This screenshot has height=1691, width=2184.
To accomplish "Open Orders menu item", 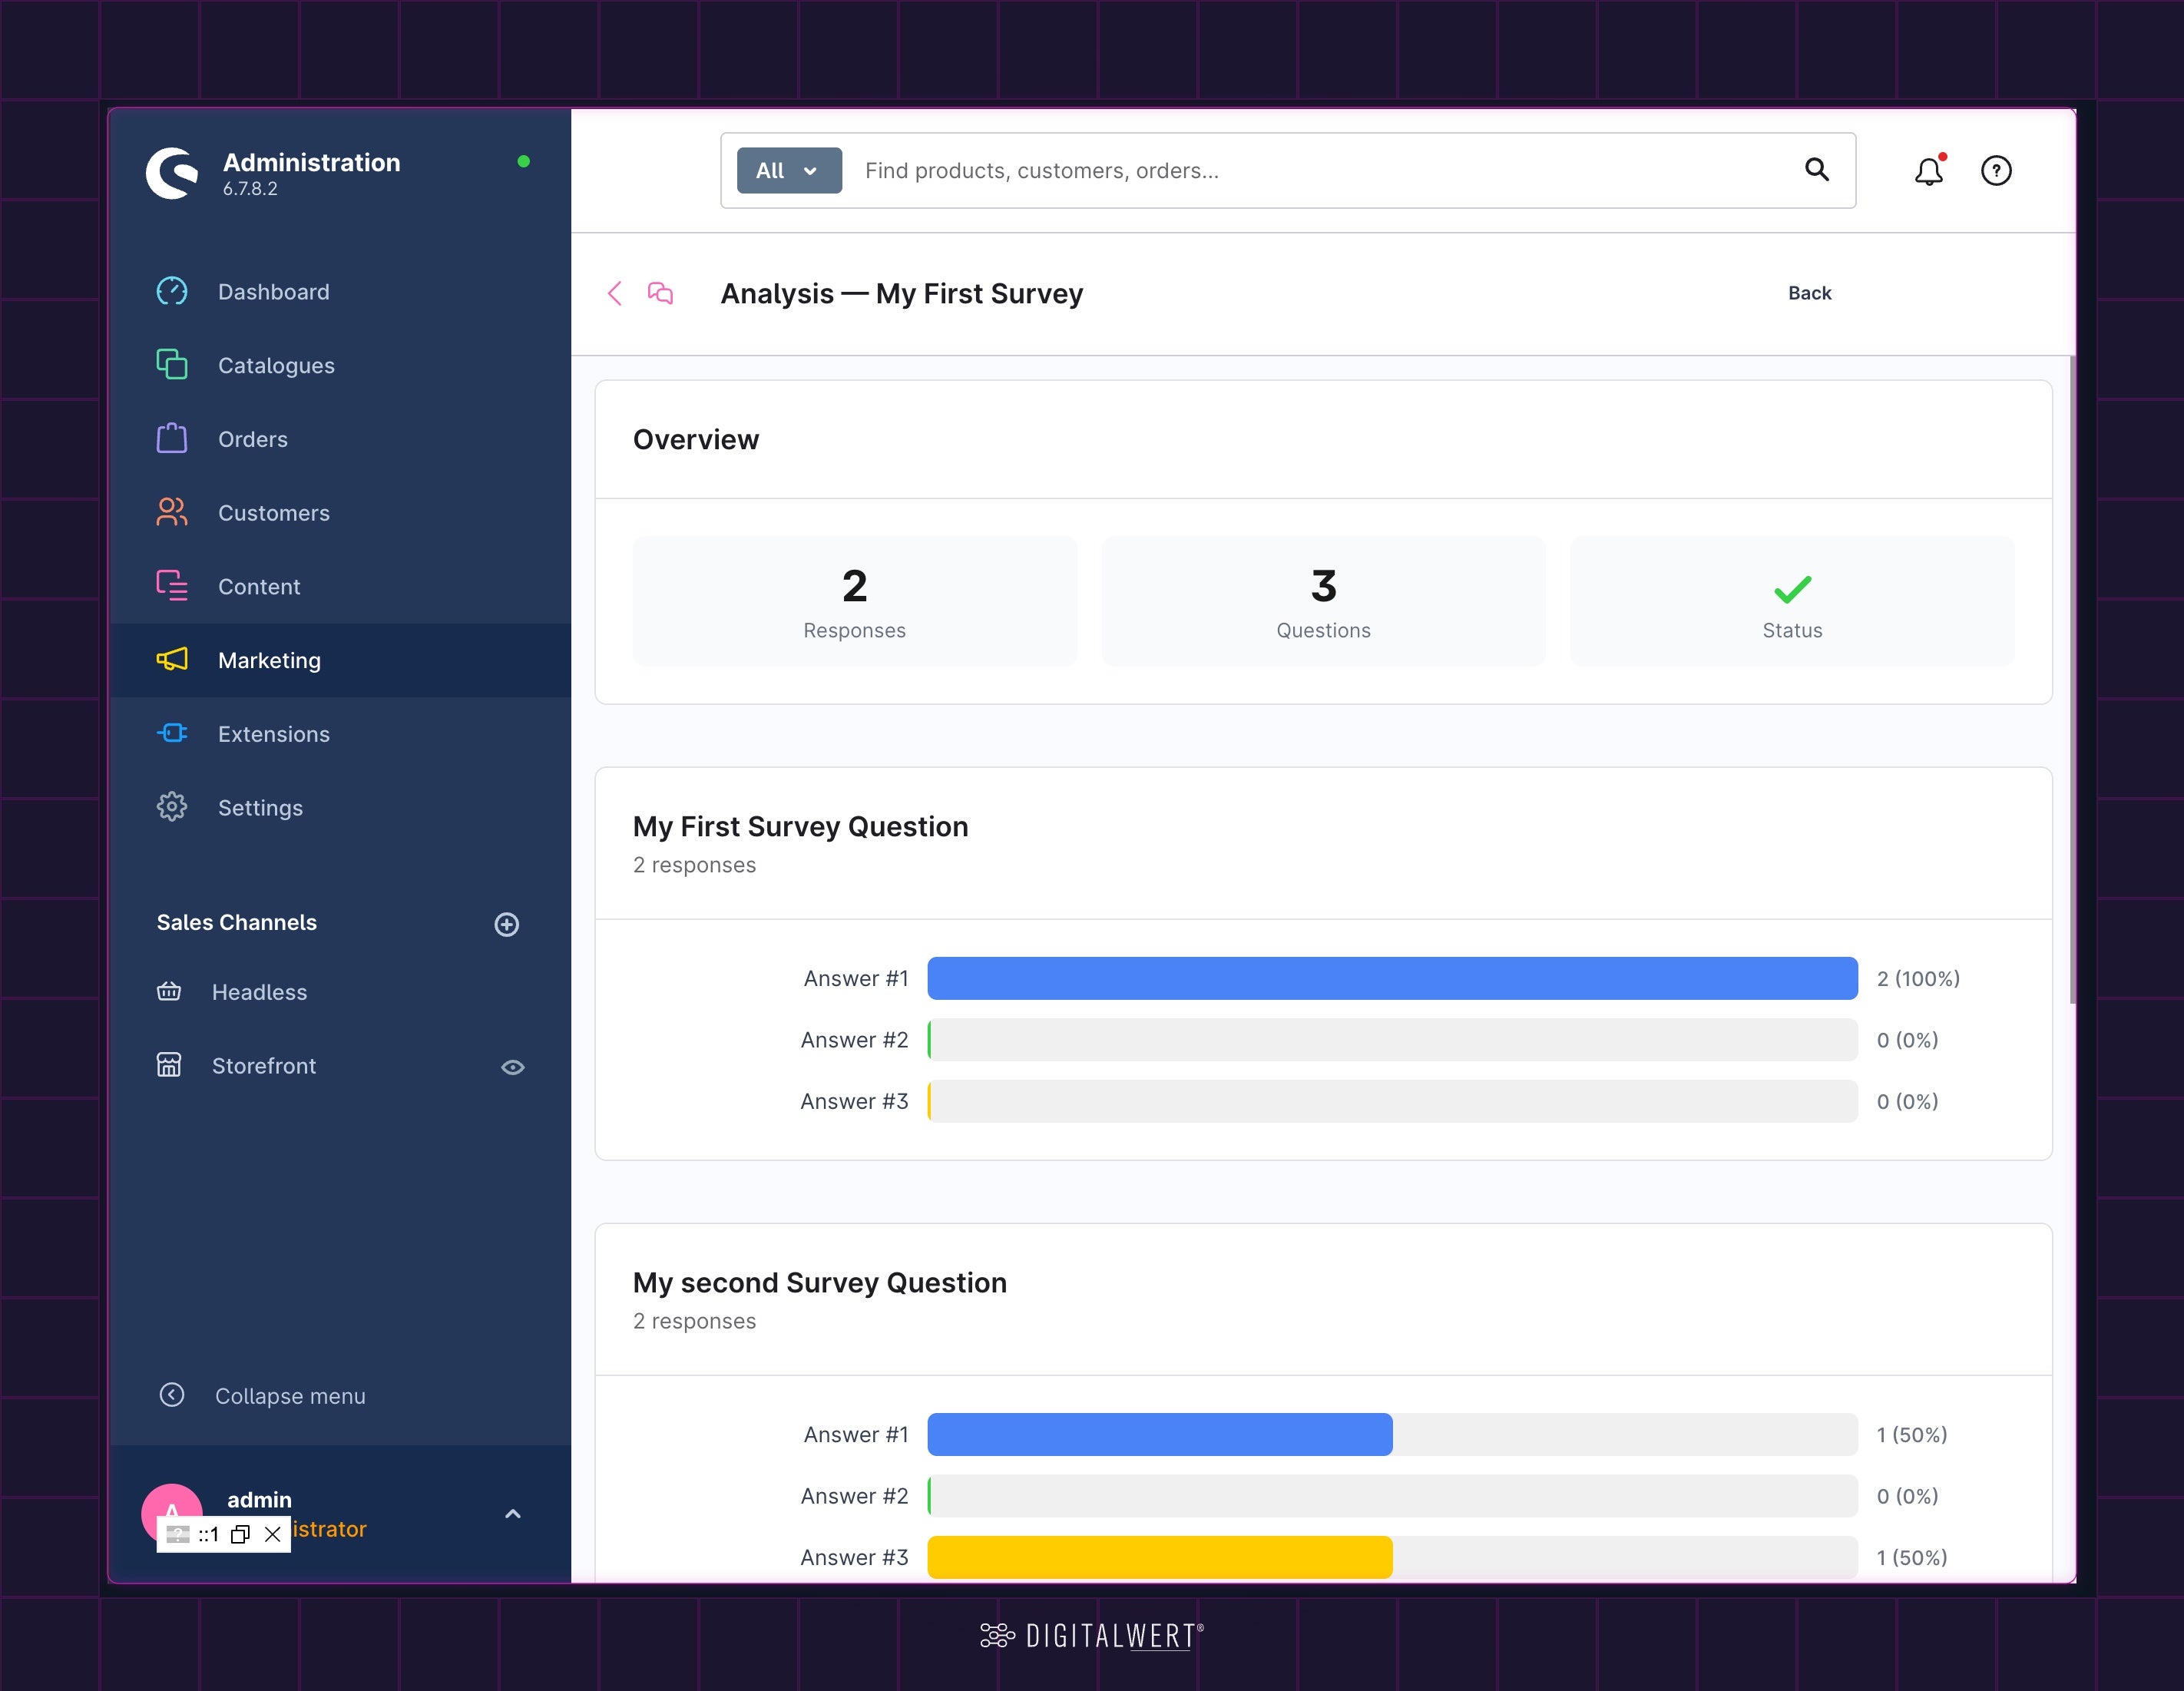I will pos(340,439).
